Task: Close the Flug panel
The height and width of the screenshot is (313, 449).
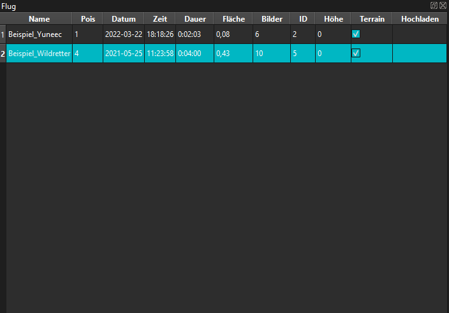Action: 443,5
